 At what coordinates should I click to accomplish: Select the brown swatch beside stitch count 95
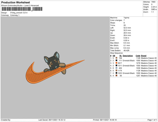(116, 75)
